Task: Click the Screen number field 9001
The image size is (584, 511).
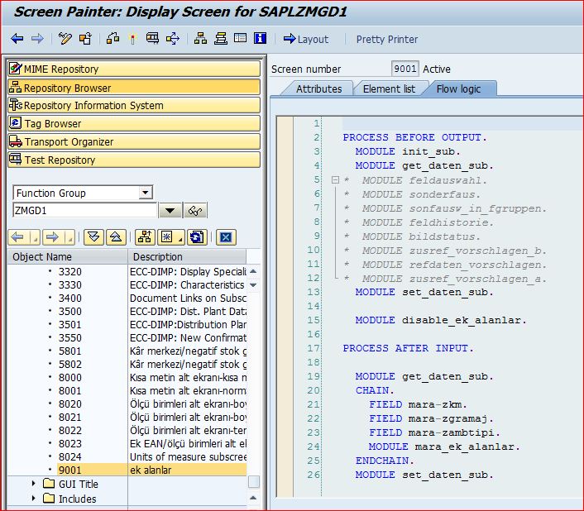Action: (404, 69)
